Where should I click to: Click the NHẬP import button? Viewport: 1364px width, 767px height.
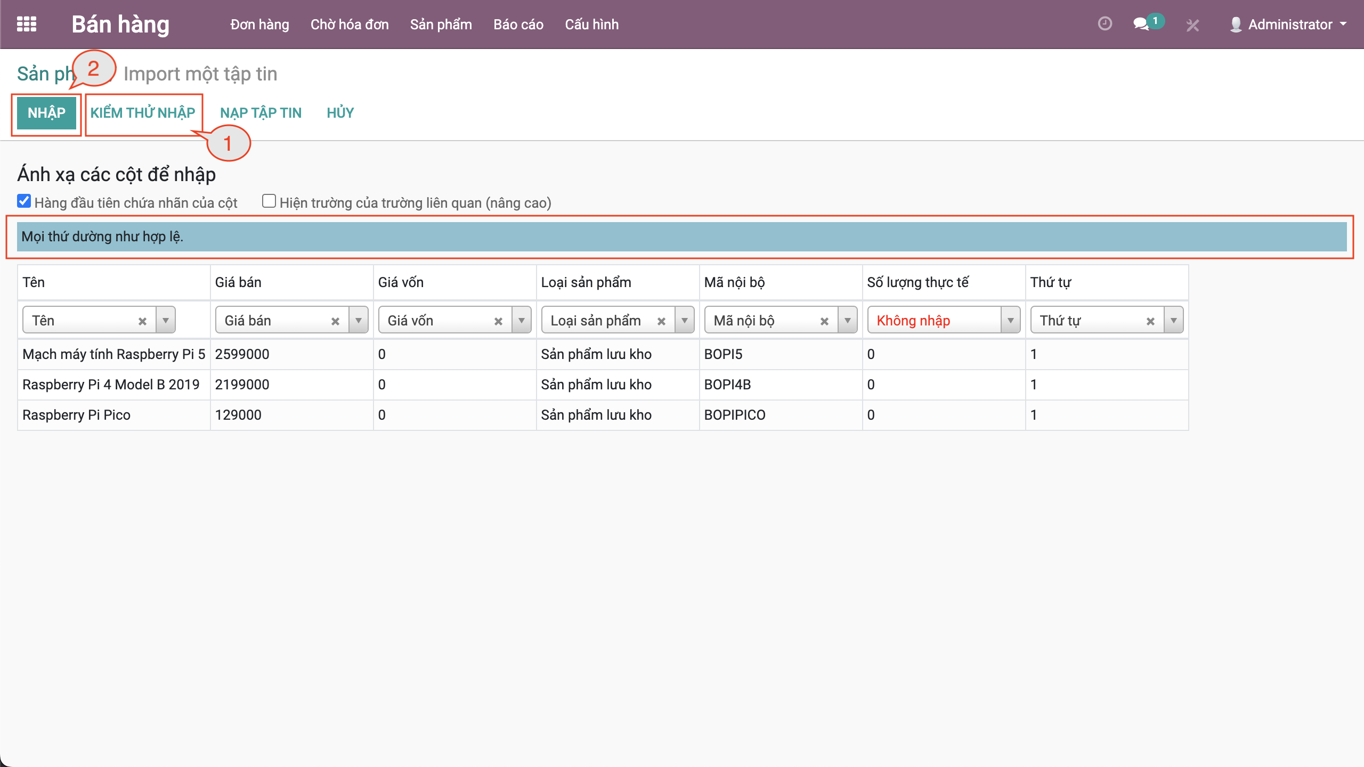tap(46, 113)
